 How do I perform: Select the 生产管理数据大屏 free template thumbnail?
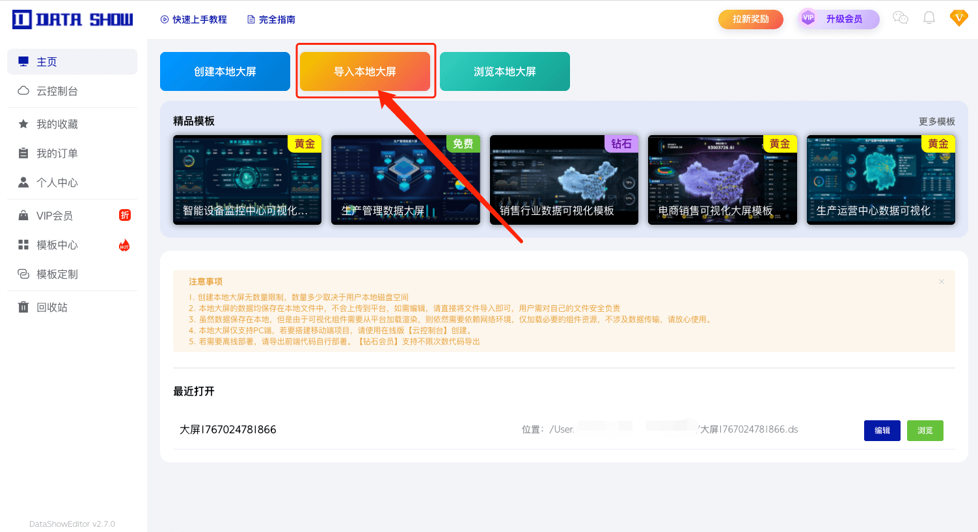click(x=405, y=180)
